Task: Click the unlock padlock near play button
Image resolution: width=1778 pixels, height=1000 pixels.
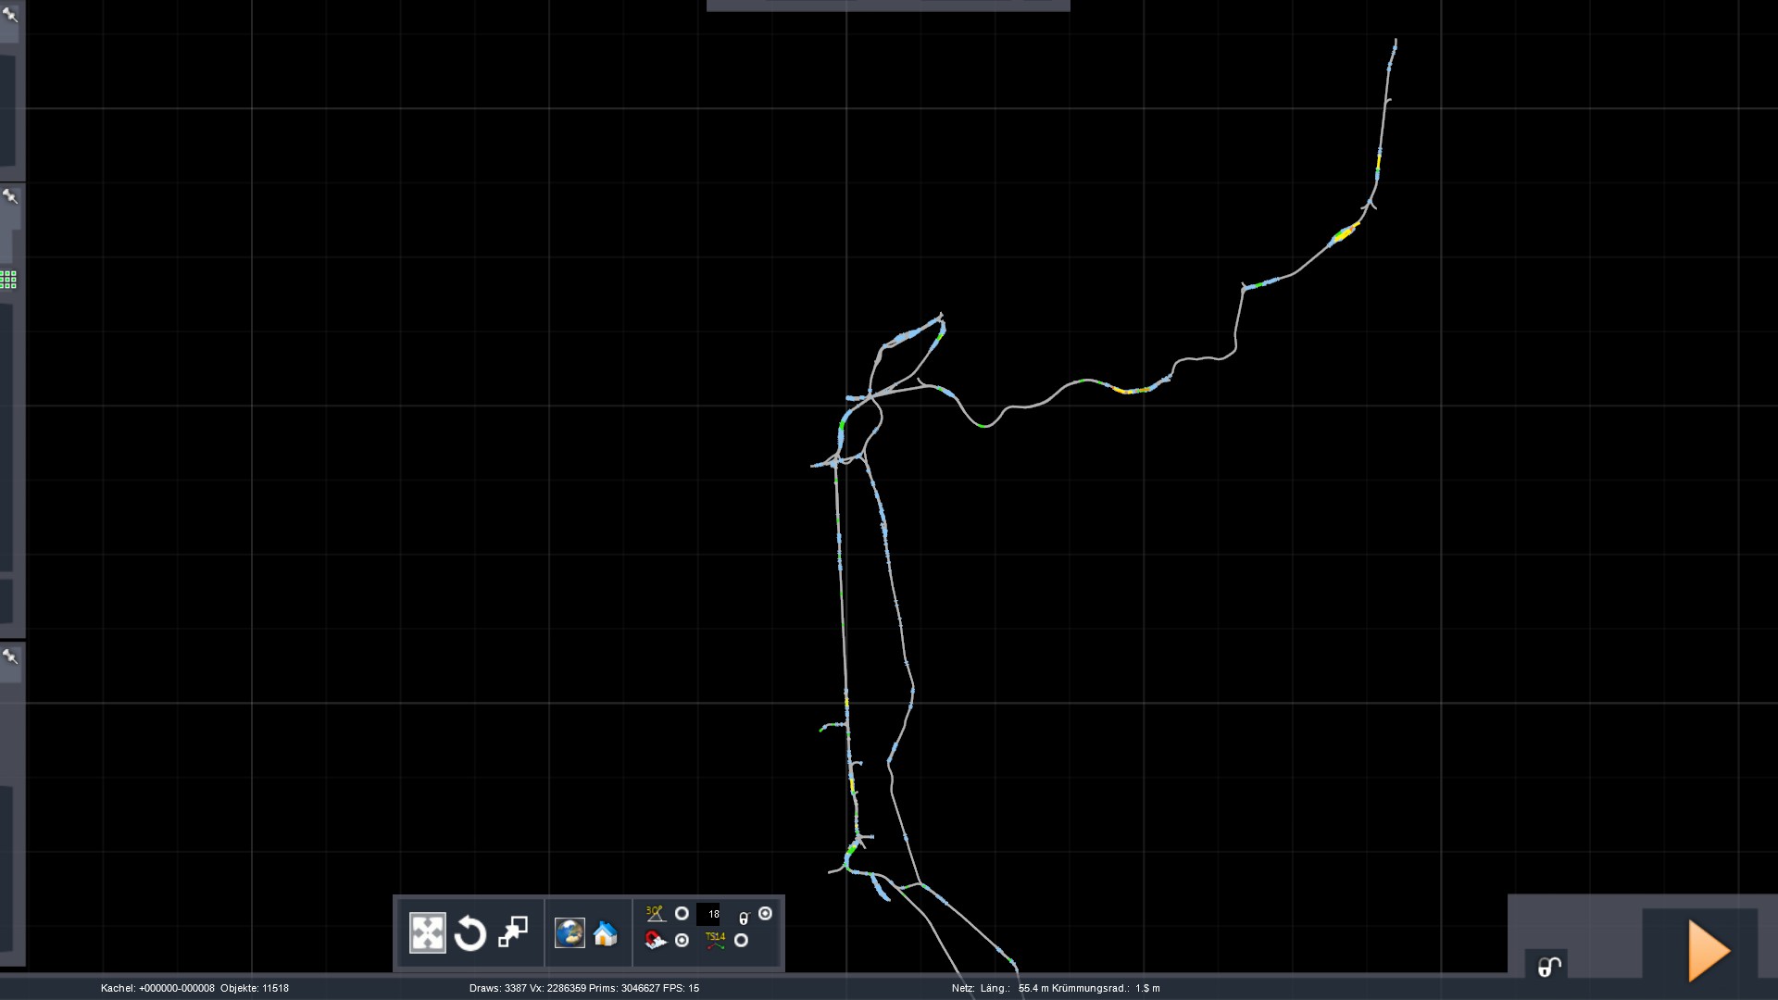Action: (1548, 967)
